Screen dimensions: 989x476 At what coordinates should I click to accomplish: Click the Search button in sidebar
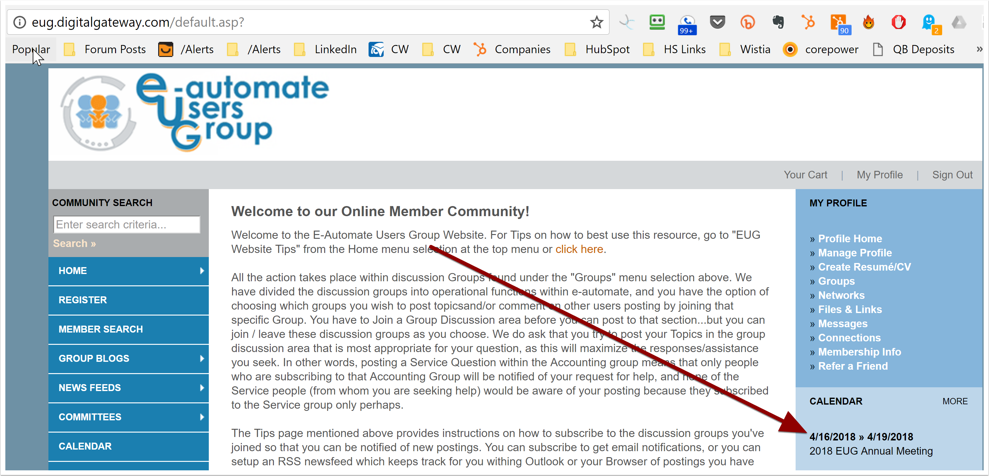coord(75,243)
